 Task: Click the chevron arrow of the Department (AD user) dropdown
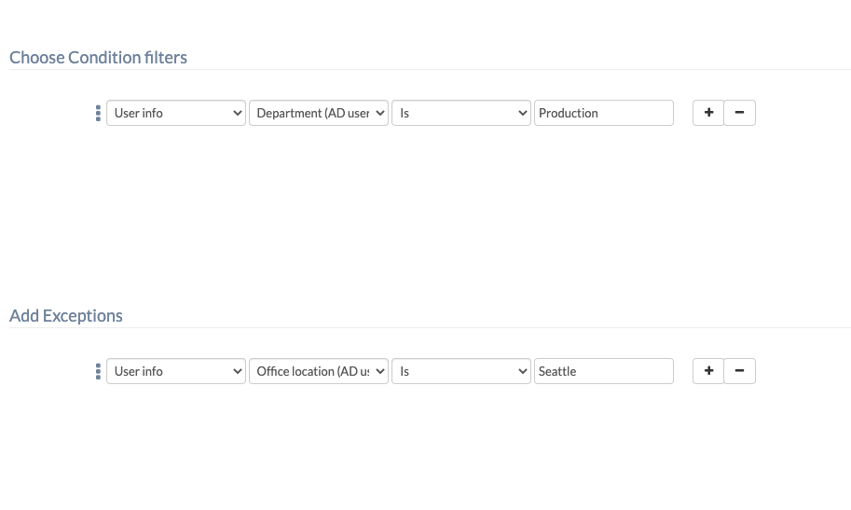(380, 113)
